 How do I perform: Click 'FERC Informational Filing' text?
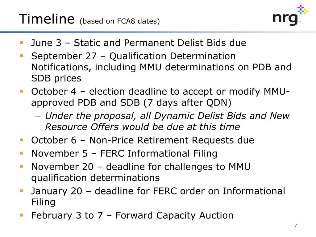[x=159, y=153]
